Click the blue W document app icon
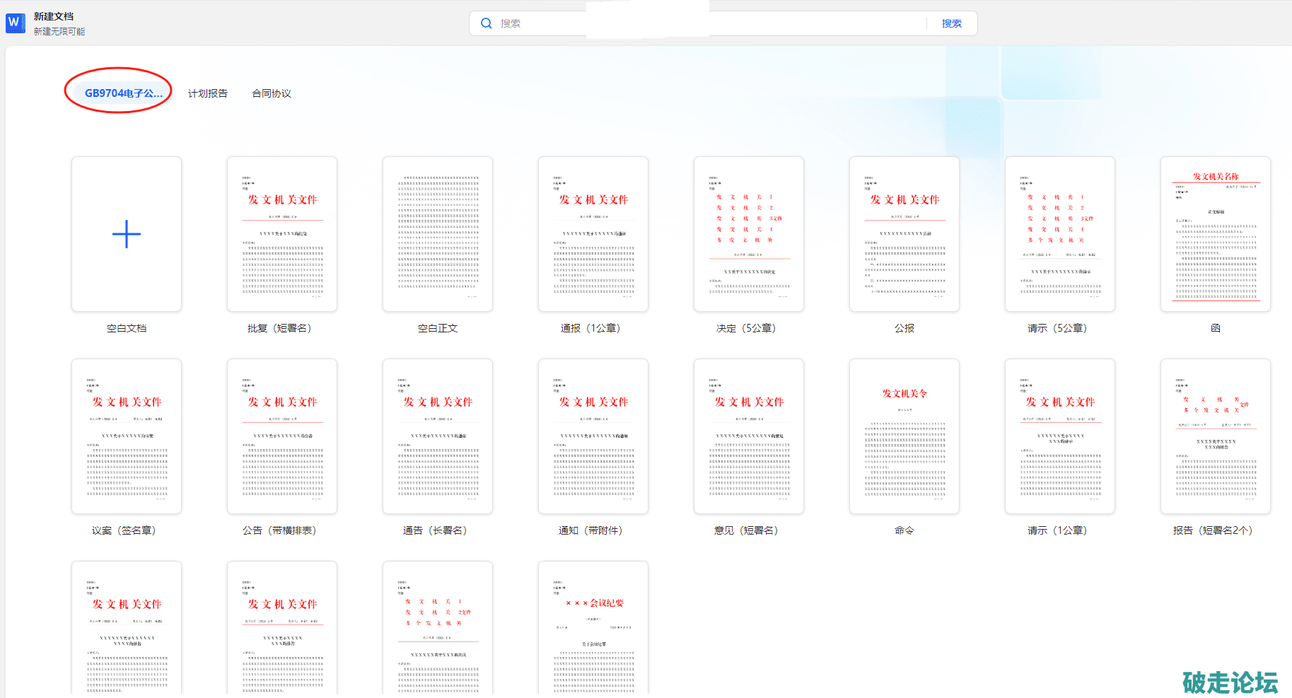The width and height of the screenshot is (1292, 698). pyautogui.click(x=15, y=23)
